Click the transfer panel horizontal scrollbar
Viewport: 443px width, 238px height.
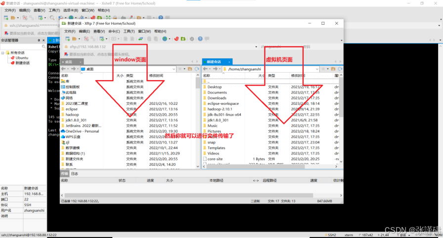tap(189, 195)
